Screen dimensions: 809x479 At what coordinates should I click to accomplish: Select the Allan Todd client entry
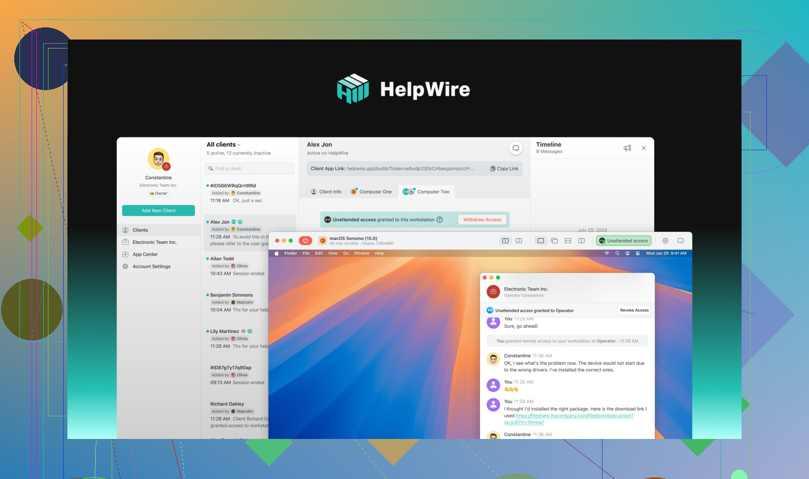click(237, 266)
